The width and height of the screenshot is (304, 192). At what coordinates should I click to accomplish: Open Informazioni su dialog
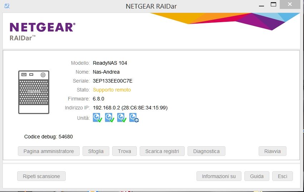219,176
